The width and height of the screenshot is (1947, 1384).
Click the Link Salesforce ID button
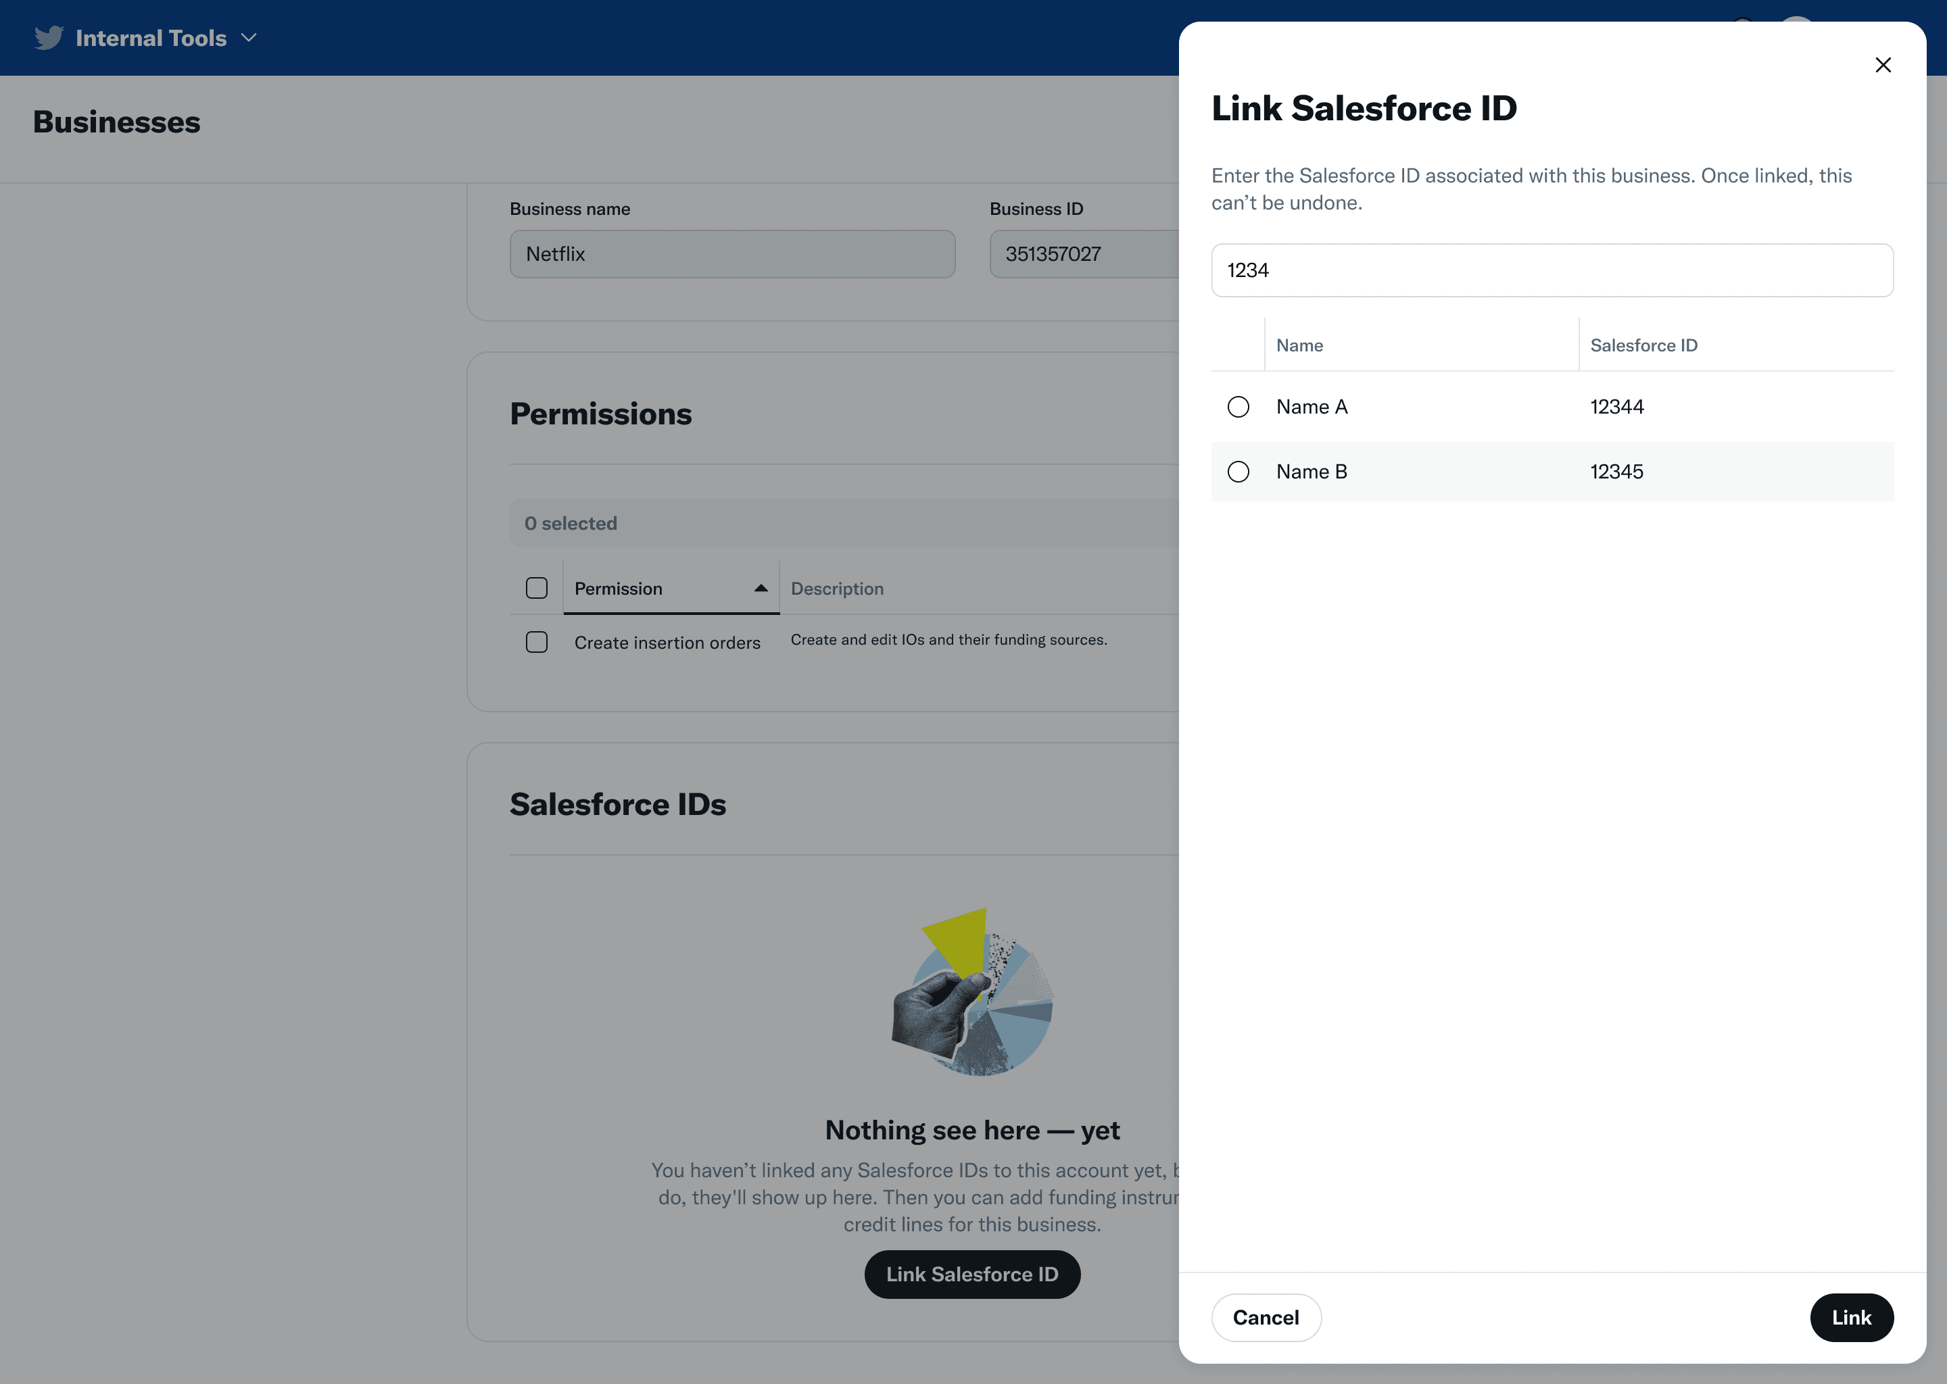pyautogui.click(x=971, y=1274)
